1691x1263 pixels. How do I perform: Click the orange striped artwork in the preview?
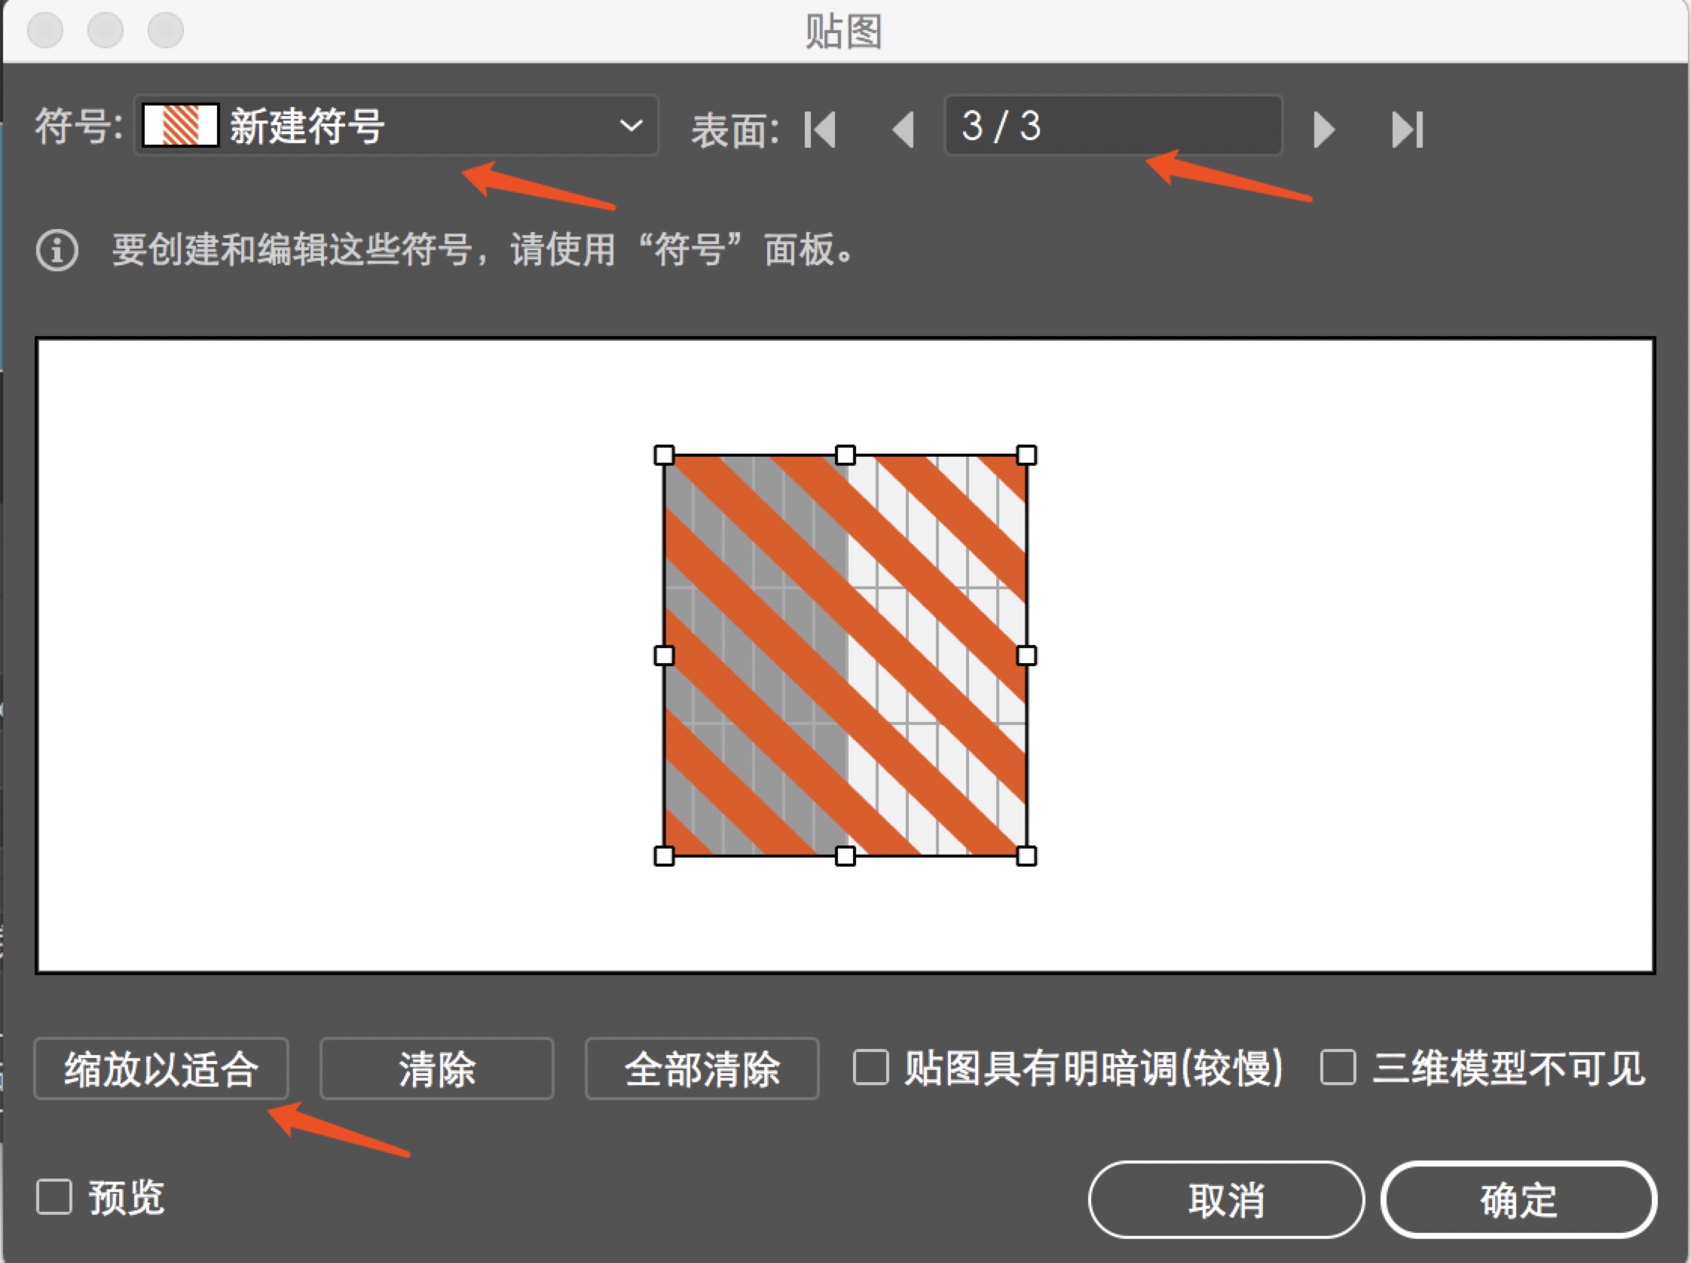(845, 655)
